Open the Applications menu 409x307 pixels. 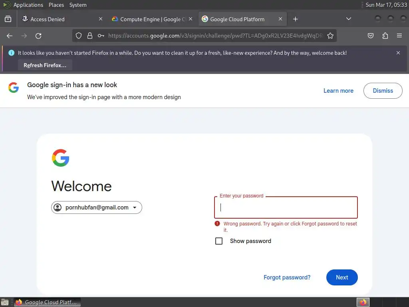click(x=28, y=5)
